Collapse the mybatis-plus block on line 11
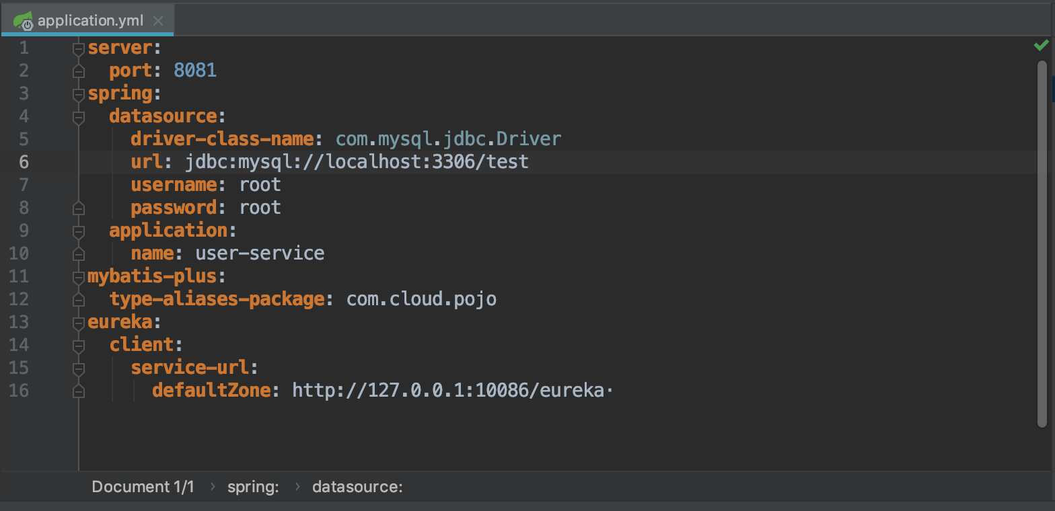1055x511 pixels. click(79, 276)
